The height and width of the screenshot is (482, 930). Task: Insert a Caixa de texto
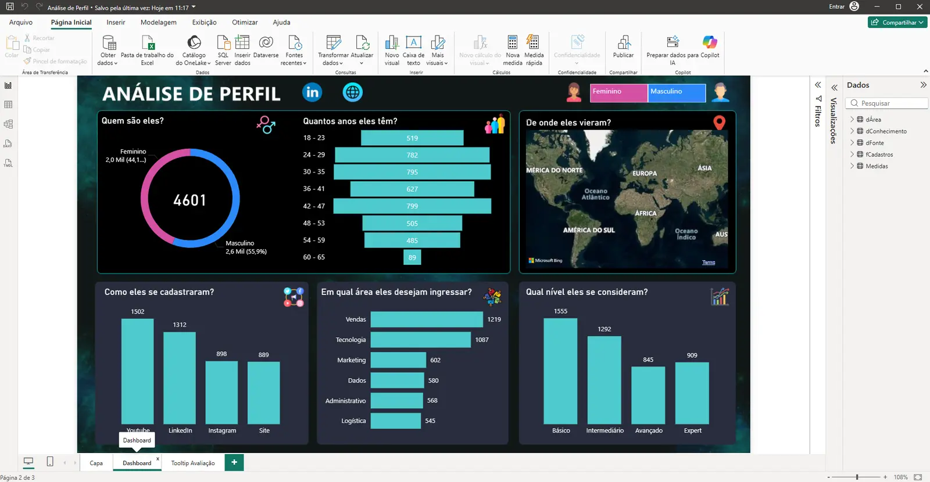(x=413, y=50)
